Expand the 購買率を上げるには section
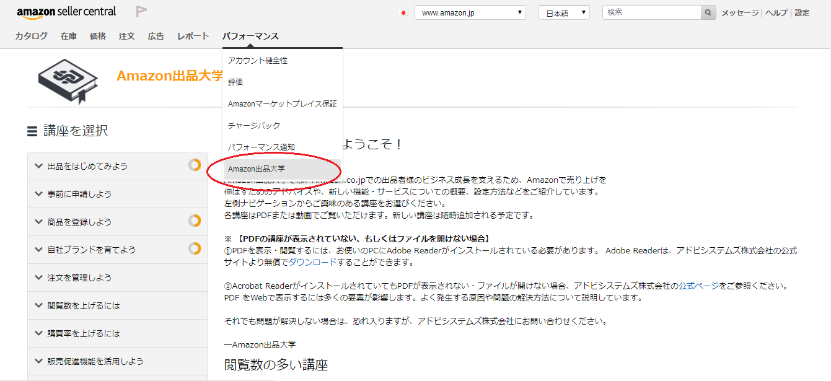This screenshot has width=831, height=381. [x=117, y=333]
